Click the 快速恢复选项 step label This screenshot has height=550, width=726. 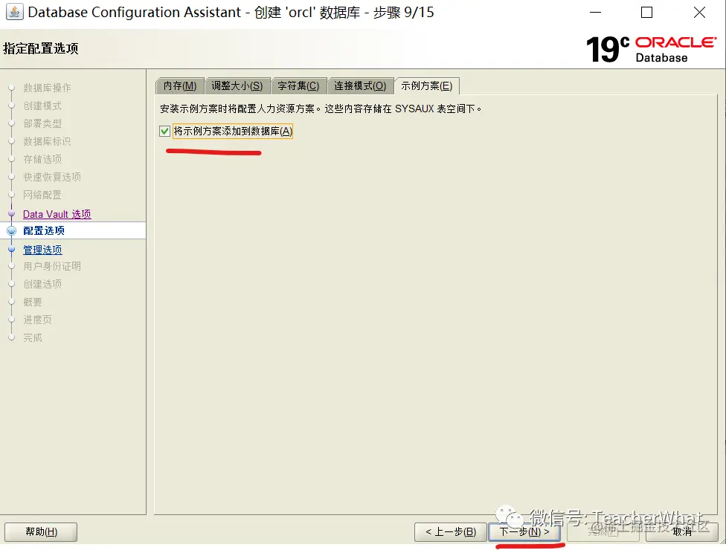tap(52, 177)
